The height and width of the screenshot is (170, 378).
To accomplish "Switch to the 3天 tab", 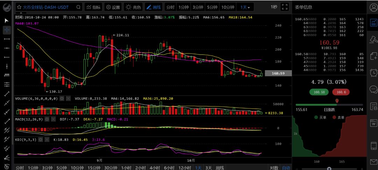I will point(209,168).
